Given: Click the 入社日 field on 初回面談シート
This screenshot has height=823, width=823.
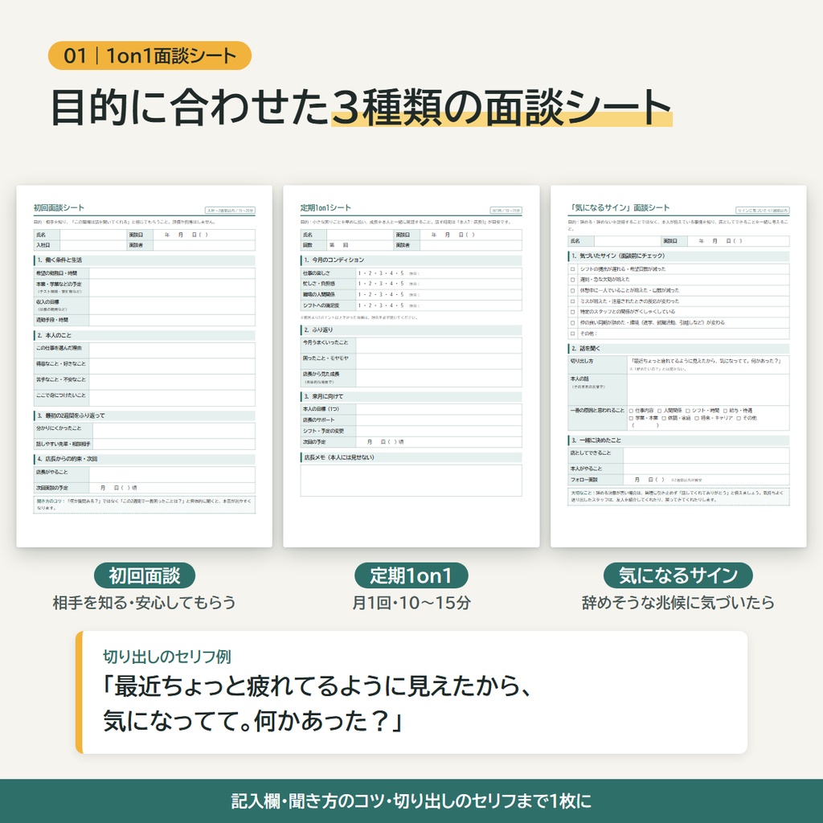Looking at the screenshot, I should click(93, 245).
